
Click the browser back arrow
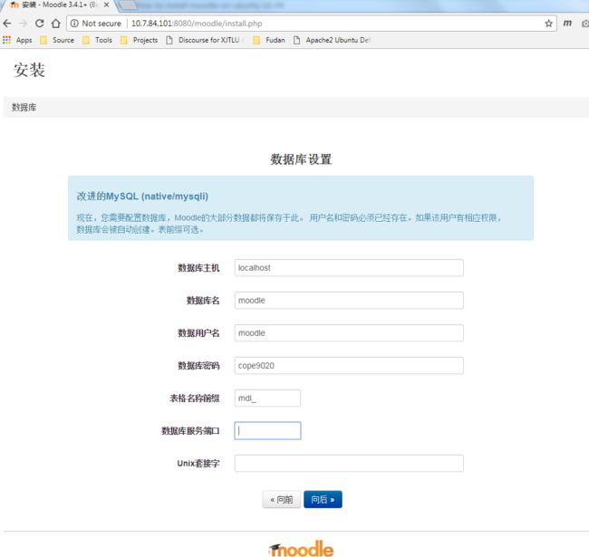click(x=7, y=24)
